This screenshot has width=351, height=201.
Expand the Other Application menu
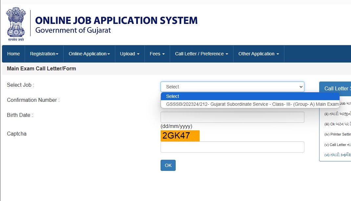258,54
